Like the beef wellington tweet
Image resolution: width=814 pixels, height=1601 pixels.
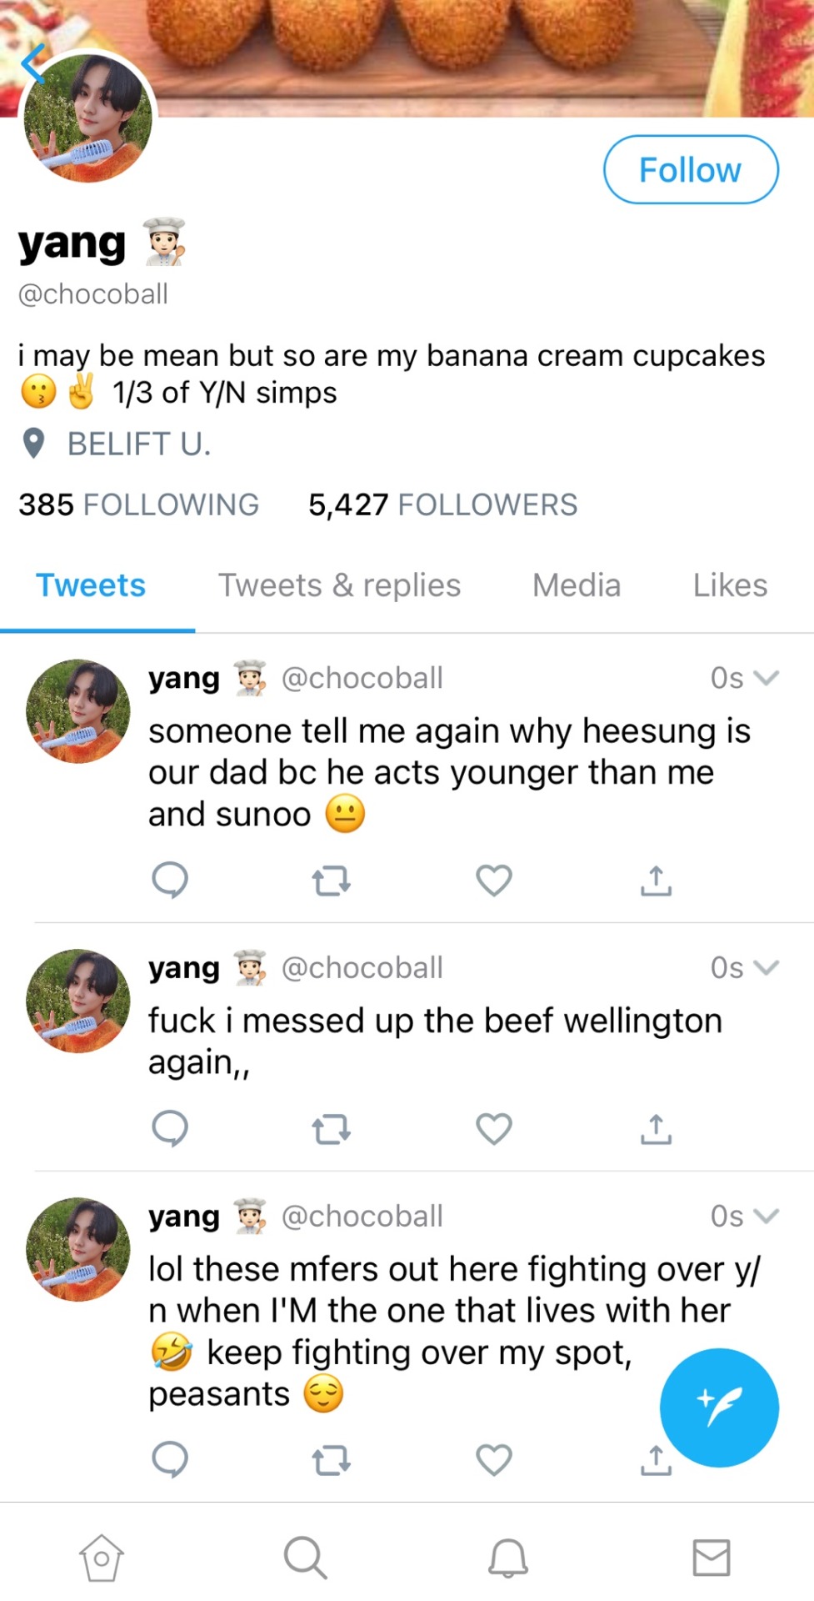click(493, 1129)
